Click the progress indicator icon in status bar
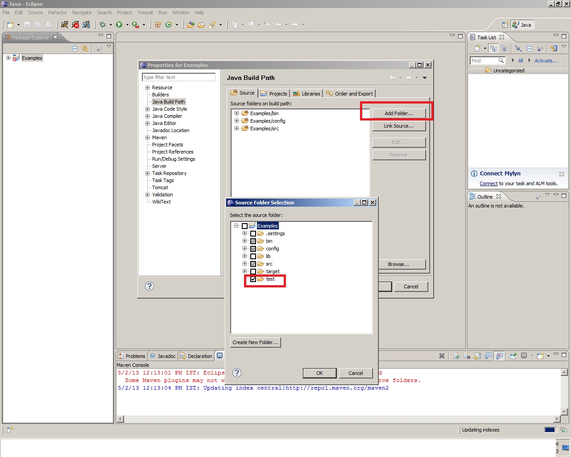Image resolution: width=571 pixels, height=457 pixels. (563, 430)
